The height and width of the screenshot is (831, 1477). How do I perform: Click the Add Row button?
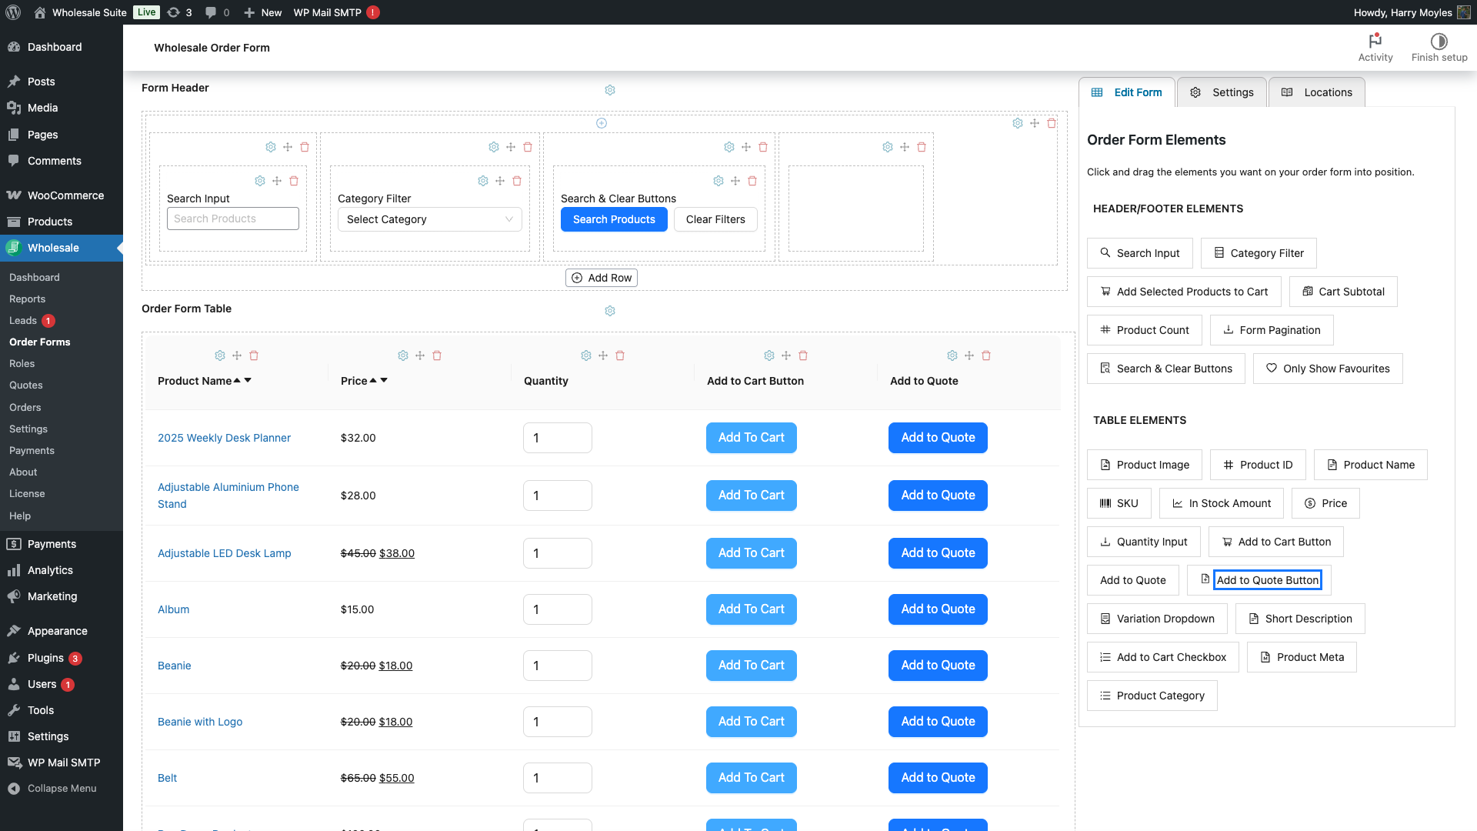pyautogui.click(x=602, y=278)
